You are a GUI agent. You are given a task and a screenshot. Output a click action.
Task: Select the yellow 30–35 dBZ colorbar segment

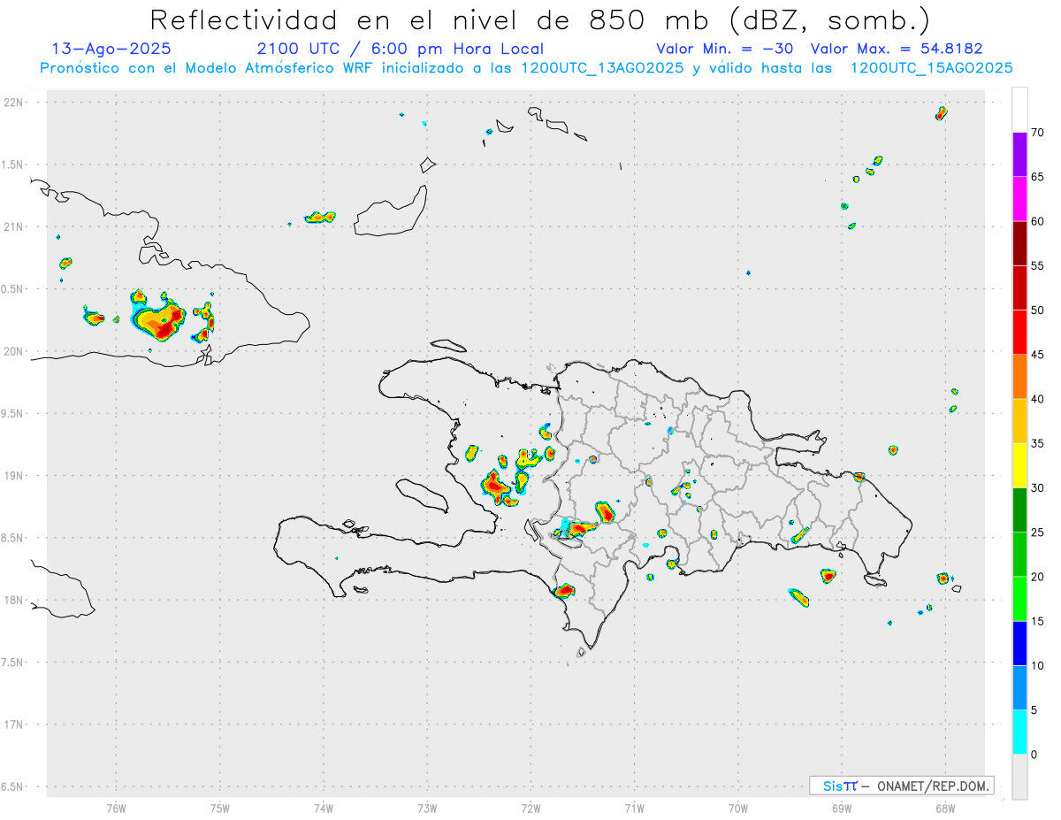[x=1019, y=465]
